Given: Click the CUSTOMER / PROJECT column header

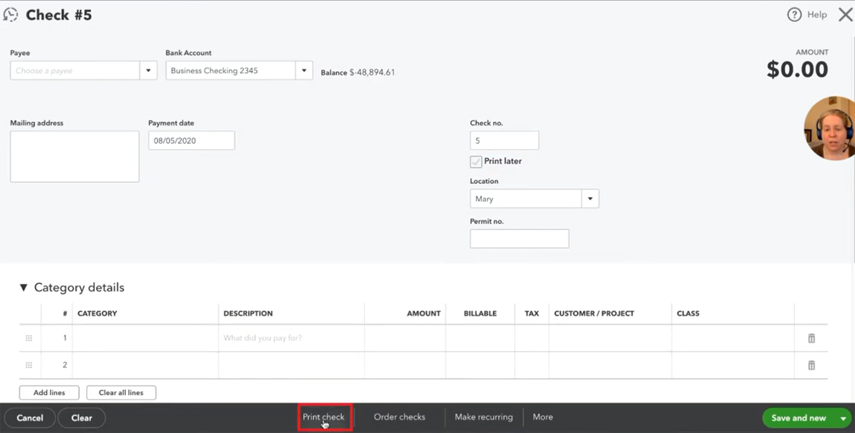Looking at the screenshot, I should pos(594,314).
